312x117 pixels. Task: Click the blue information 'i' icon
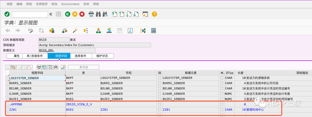pos(130,31)
